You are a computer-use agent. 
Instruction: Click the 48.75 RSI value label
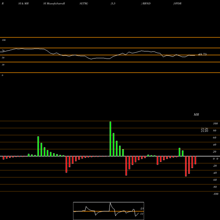click(202, 54)
